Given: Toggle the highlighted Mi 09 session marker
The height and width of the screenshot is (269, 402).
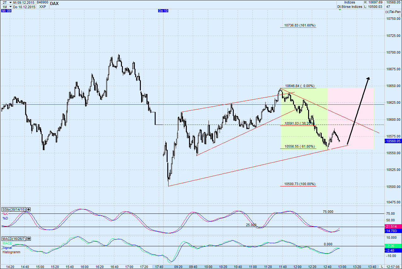Looking at the screenshot, I should tap(6, 10).
